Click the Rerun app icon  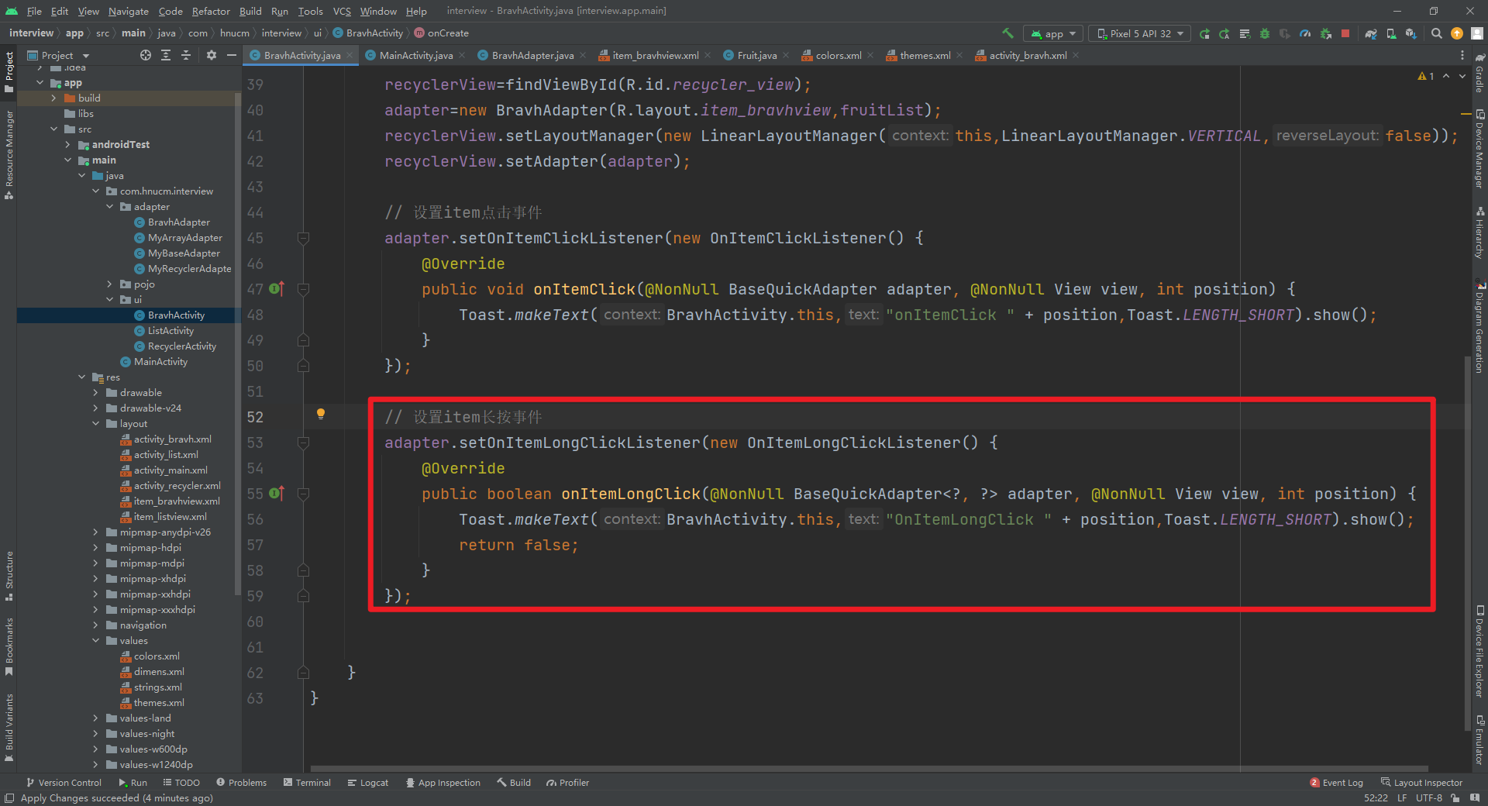[1204, 33]
